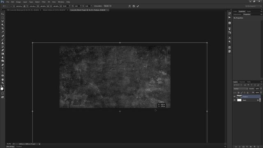This screenshot has height=148, width=263.
Task: Commit the transform with checkmark icon
Action: [138, 6]
